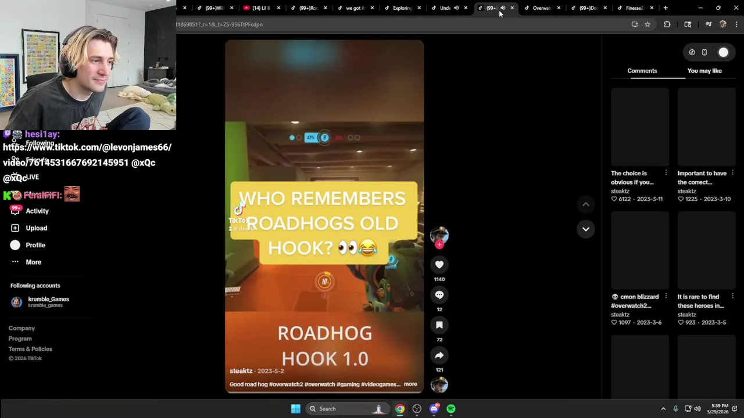The image size is (744, 418).
Task: Expand the Company footer section
Action: click(22, 329)
